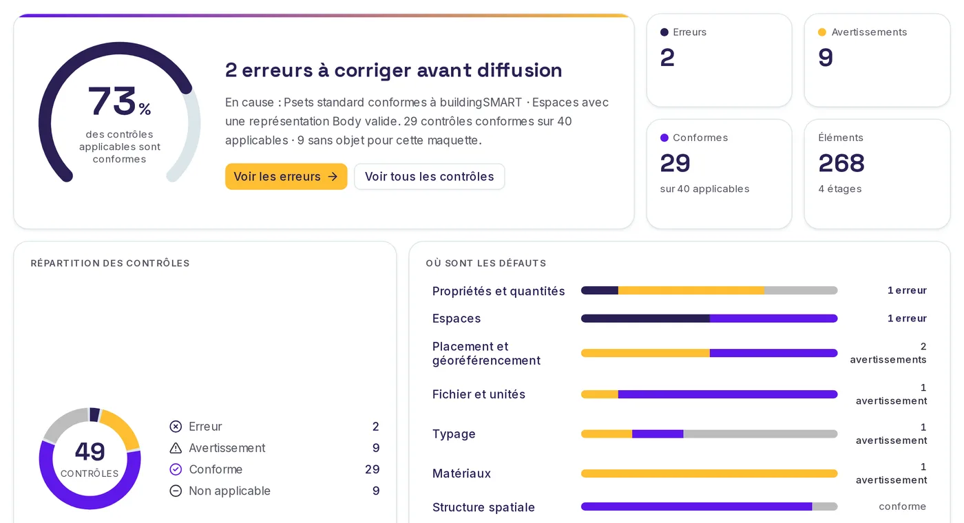Click the Structure spatiale progress bar
Screen dimensions: 964x523
click(709, 506)
